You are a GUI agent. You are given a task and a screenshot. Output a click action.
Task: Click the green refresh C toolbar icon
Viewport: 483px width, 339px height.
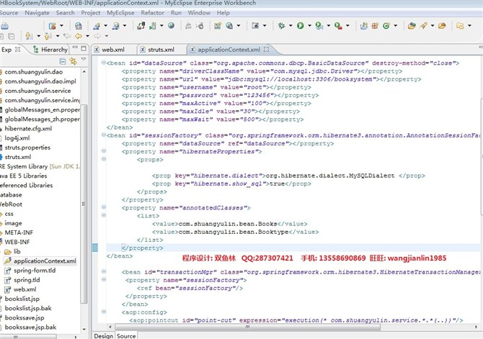click(x=386, y=26)
